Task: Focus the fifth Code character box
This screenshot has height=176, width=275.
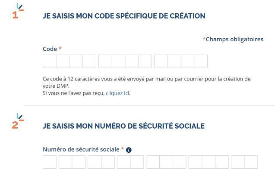Action: [105, 62]
